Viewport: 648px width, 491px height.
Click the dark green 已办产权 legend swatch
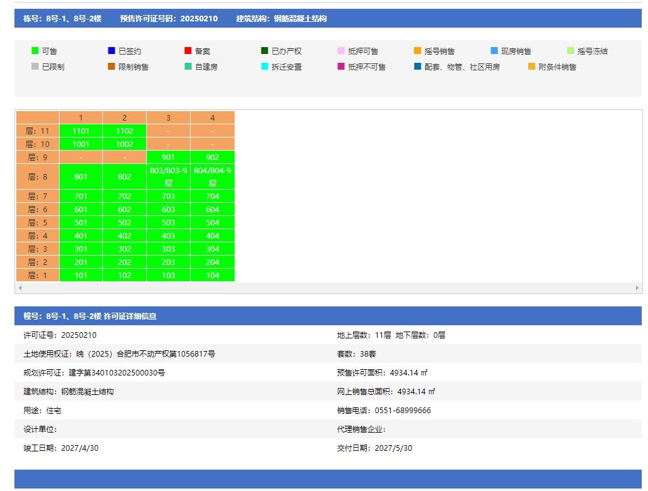(x=265, y=50)
